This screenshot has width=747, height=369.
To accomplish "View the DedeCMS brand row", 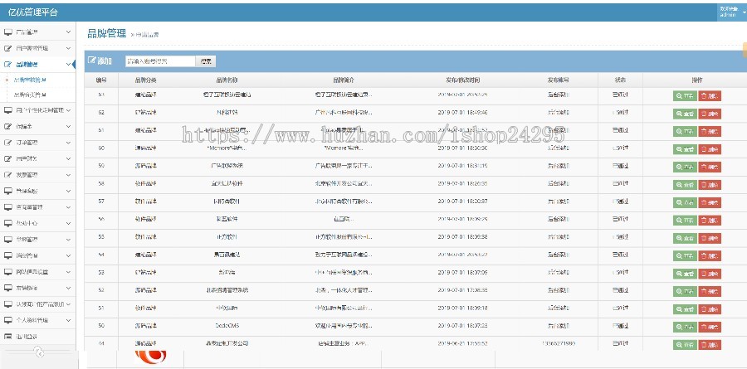I will coord(685,327).
